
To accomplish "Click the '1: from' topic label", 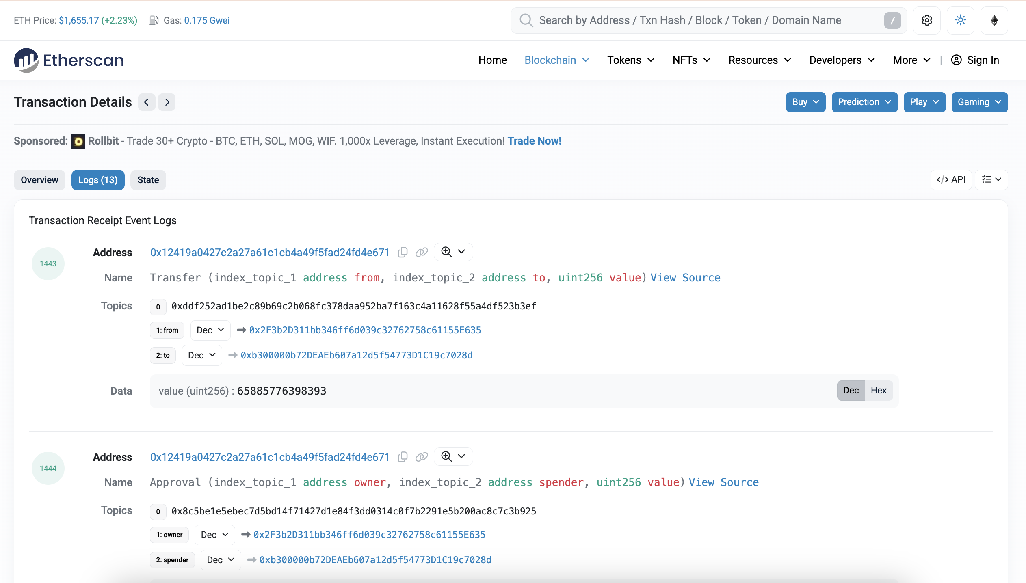I will pos(167,330).
